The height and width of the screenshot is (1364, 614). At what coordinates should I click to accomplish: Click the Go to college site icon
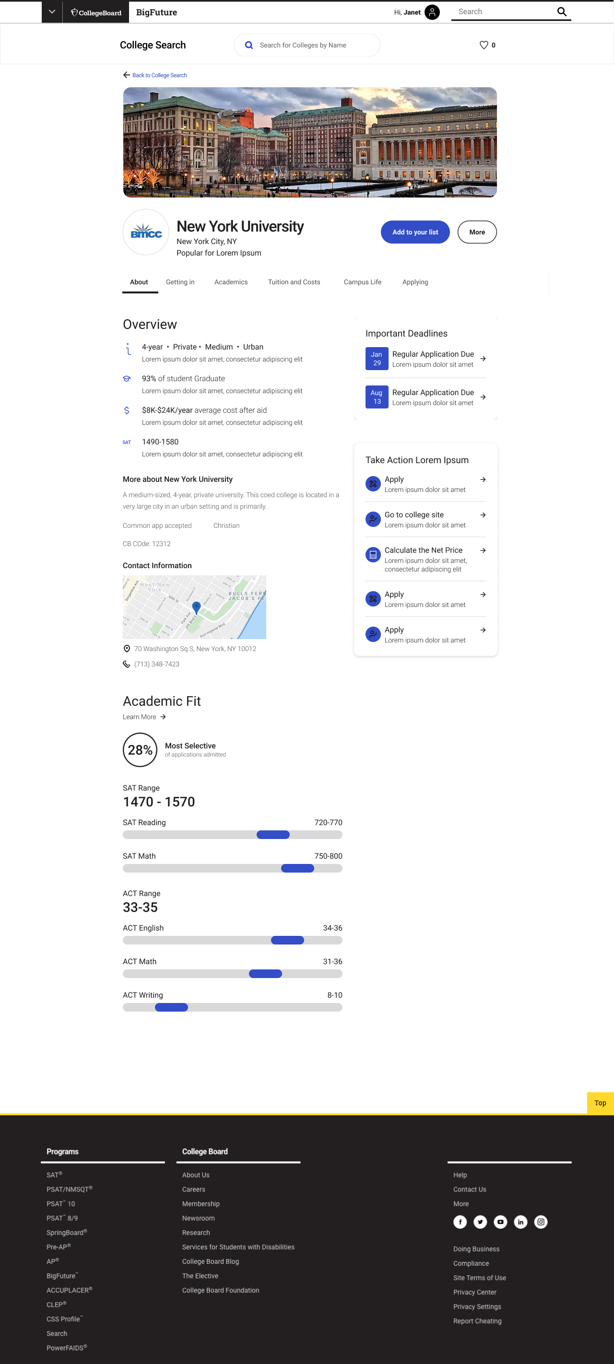click(373, 519)
